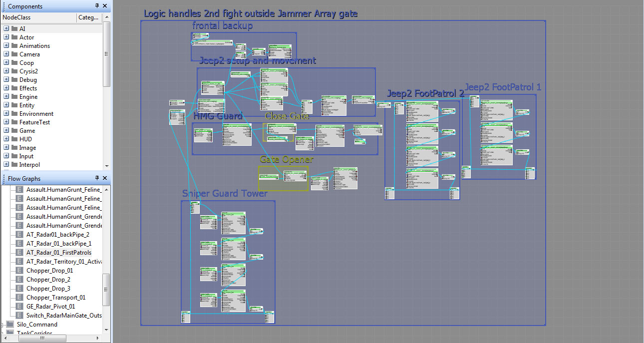Select the Sniper Guard Tower comment box title
Image resolution: width=644 pixels, height=343 pixels.
click(x=225, y=194)
